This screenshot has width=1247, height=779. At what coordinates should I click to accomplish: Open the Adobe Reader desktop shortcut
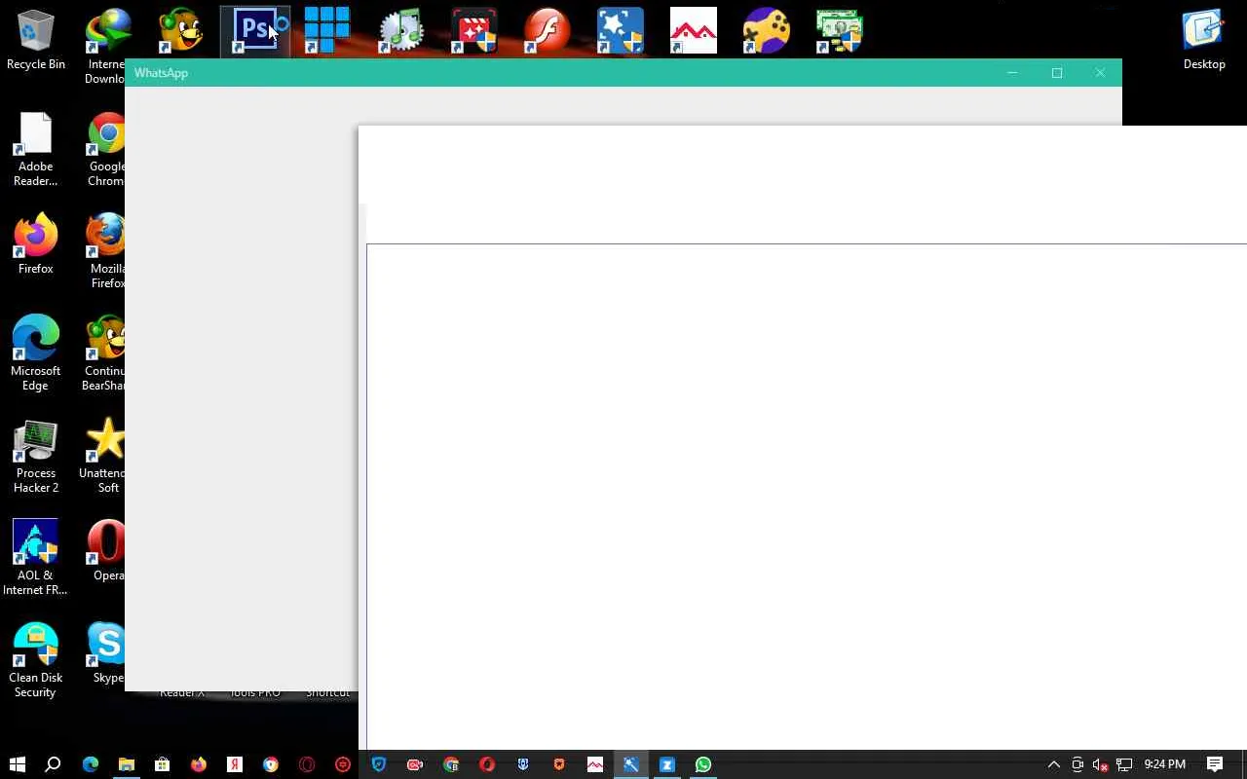36,149
